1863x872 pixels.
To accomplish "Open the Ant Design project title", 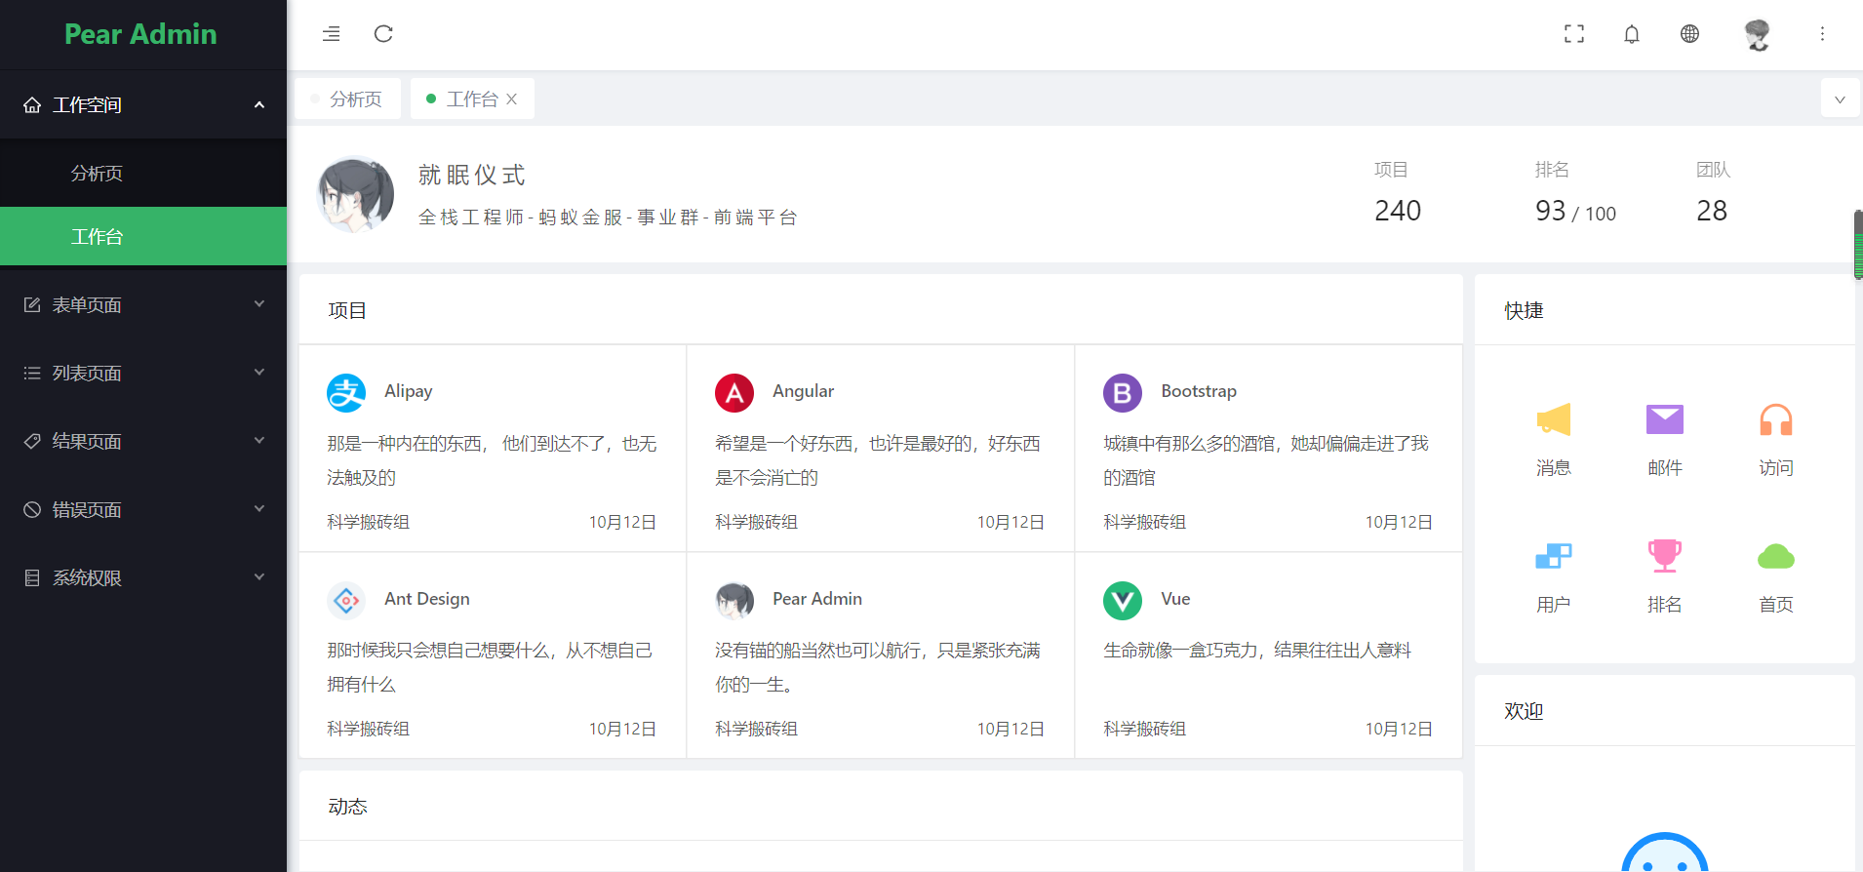I will pos(427,599).
